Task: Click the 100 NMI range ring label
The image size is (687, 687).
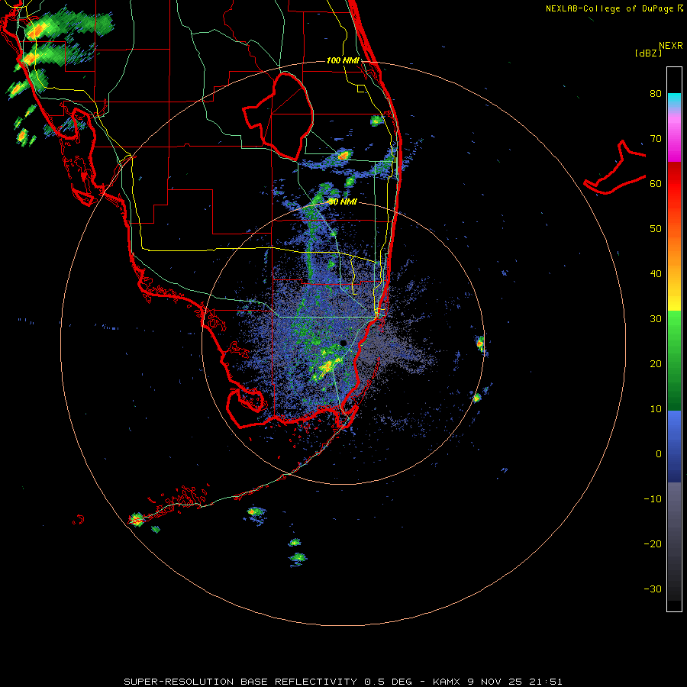Action: pyautogui.click(x=343, y=60)
